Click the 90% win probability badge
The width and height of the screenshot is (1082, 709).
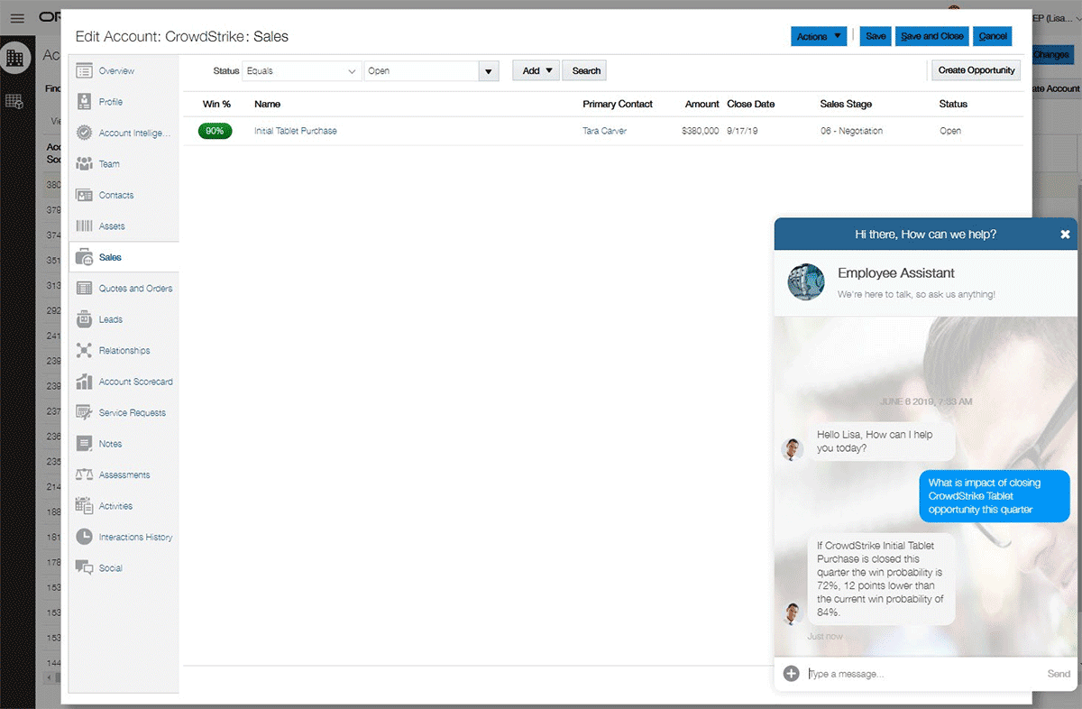tap(215, 131)
